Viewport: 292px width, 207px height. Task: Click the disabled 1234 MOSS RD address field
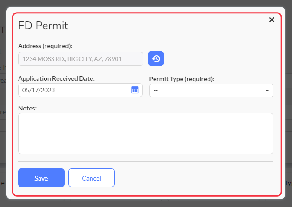[x=81, y=59]
